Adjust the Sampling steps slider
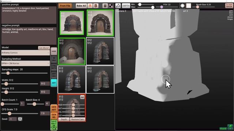Screen dimensions: 234x131 click(x=24, y=73)
